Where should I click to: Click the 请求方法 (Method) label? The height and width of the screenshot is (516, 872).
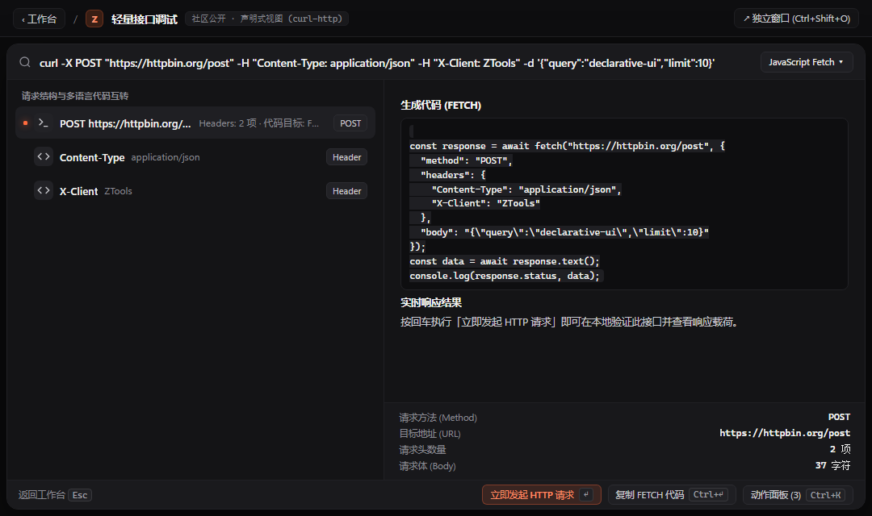tap(438, 417)
